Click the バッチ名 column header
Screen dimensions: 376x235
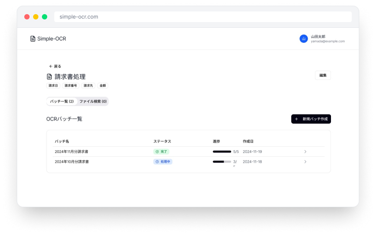[x=62, y=141]
